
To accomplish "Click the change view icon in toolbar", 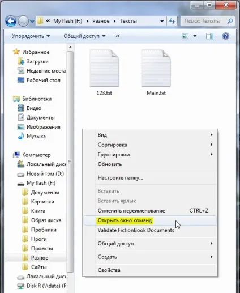I will (x=185, y=36).
